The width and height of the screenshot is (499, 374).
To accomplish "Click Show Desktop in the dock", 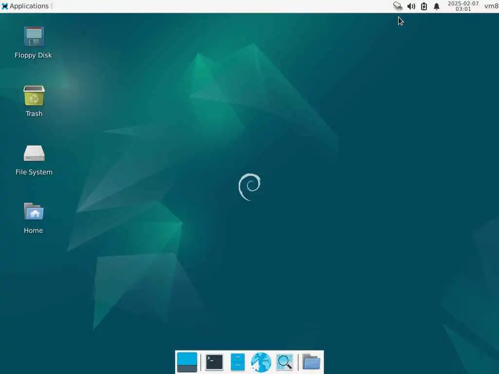I will (x=187, y=362).
